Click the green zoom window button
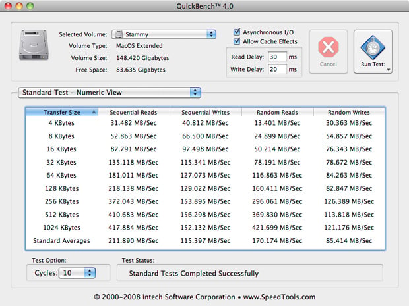This screenshot has width=409, height=306. pyautogui.click(x=30, y=6)
